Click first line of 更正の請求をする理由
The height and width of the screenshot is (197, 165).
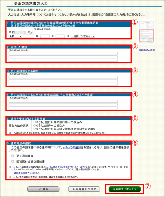[x=63, y=77]
